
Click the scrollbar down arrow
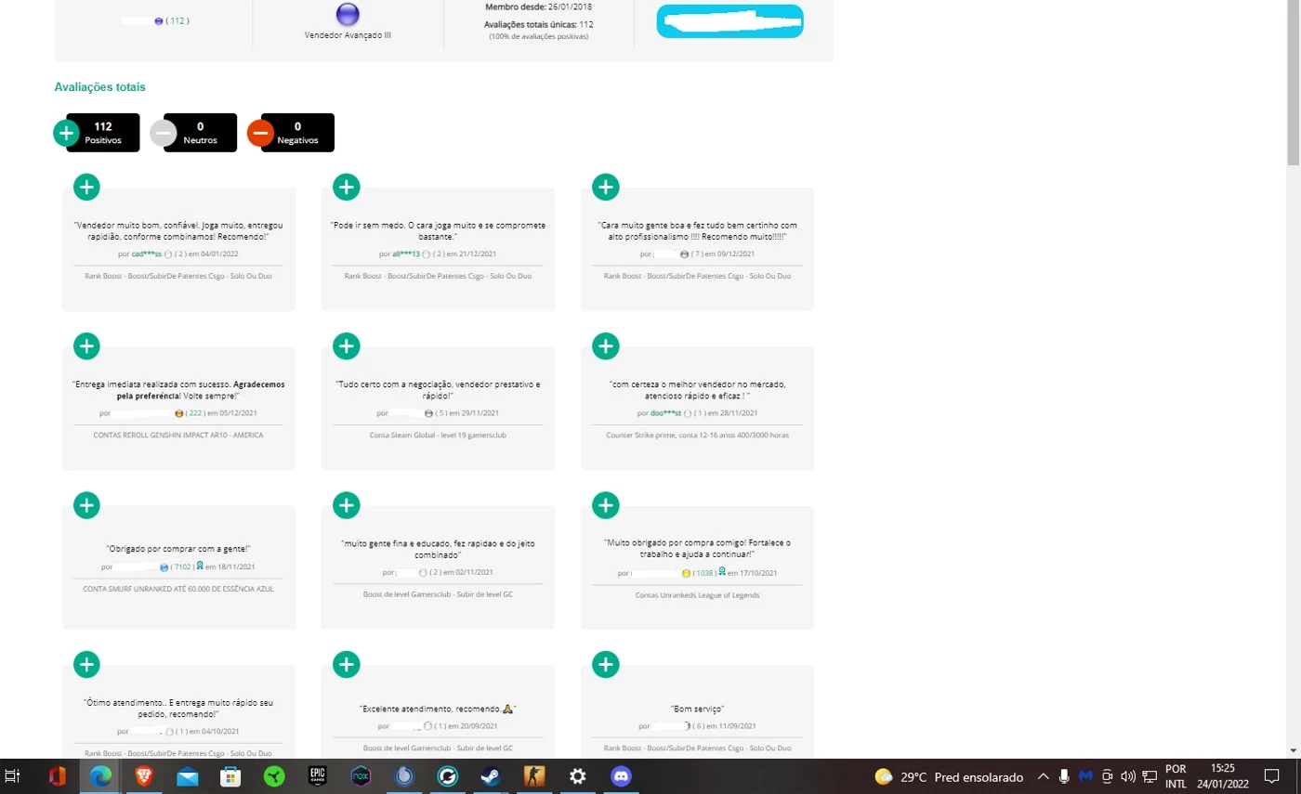click(x=1293, y=748)
